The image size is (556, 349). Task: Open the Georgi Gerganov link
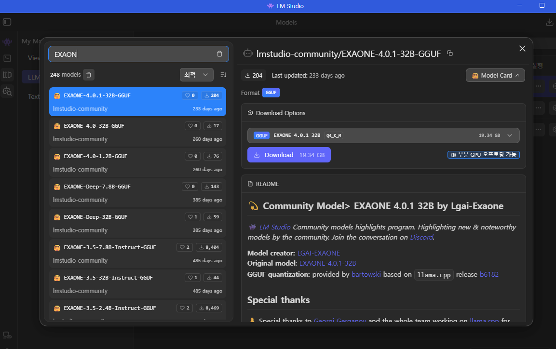pyautogui.click(x=339, y=320)
